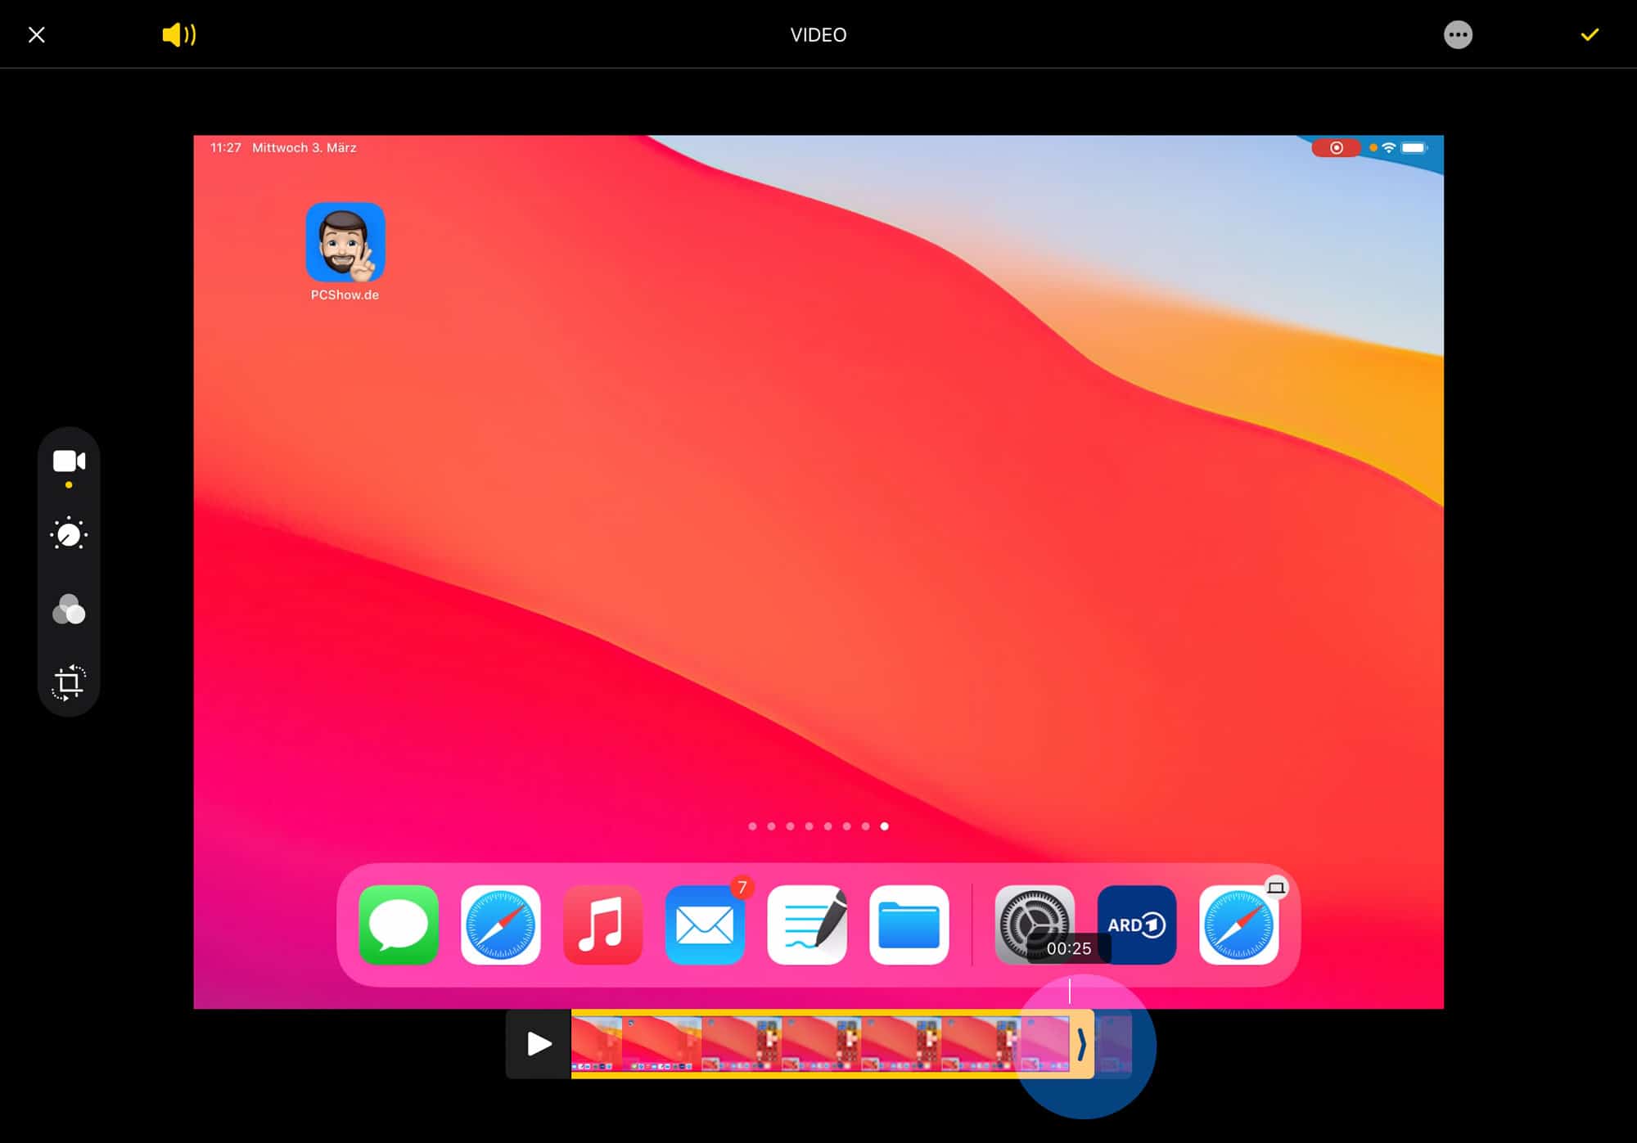This screenshot has width=1637, height=1143.
Task: Click the date Mittwoch 3. März
Action: (304, 148)
